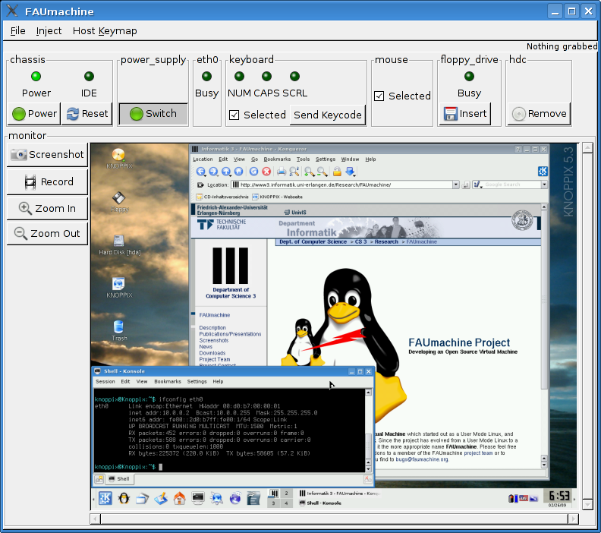Toggle the power_supply Switch

tap(153, 114)
